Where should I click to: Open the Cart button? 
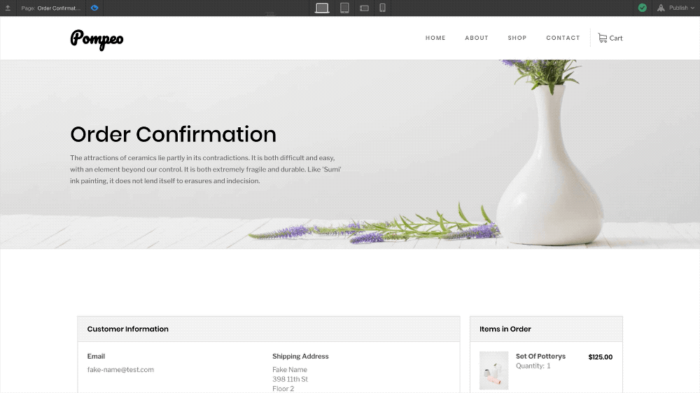pyautogui.click(x=610, y=38)
